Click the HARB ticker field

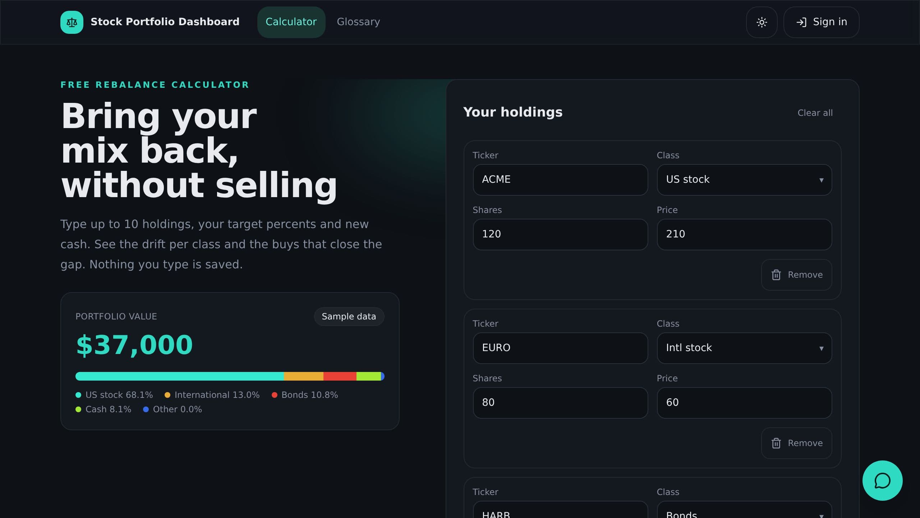pyautogui.click(x=560, y=510)
